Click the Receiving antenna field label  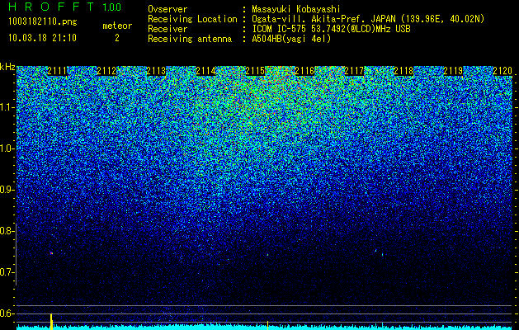pyautogui.click(x=190, y=39)
